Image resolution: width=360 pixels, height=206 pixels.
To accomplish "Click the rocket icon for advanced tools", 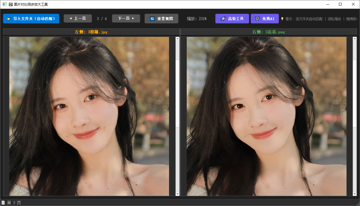I will [223, 19].
